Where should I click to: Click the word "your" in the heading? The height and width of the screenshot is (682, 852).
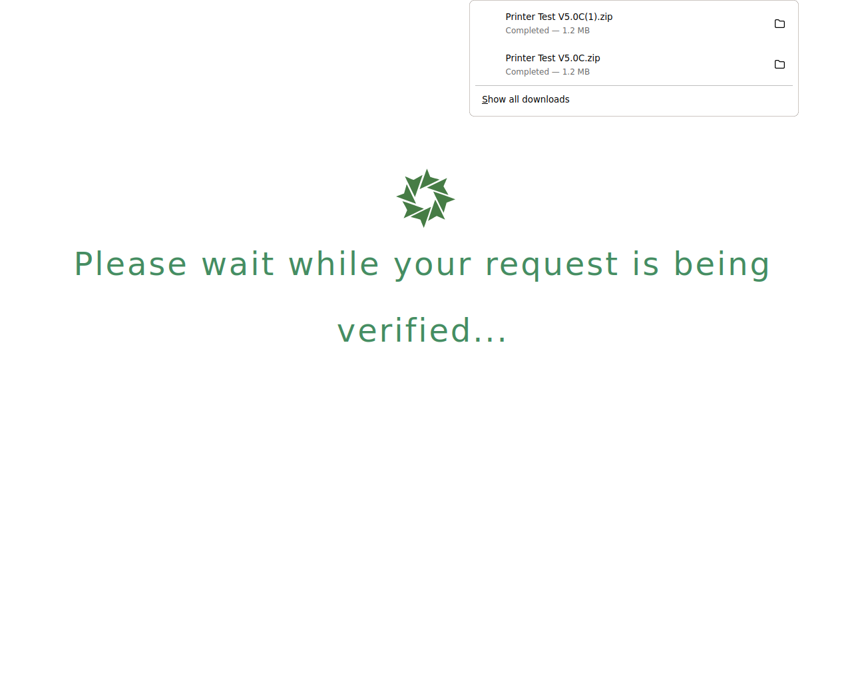point(432,266)
